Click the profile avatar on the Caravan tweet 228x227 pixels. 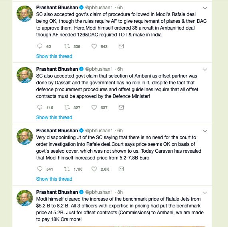(x=25, y=137)
